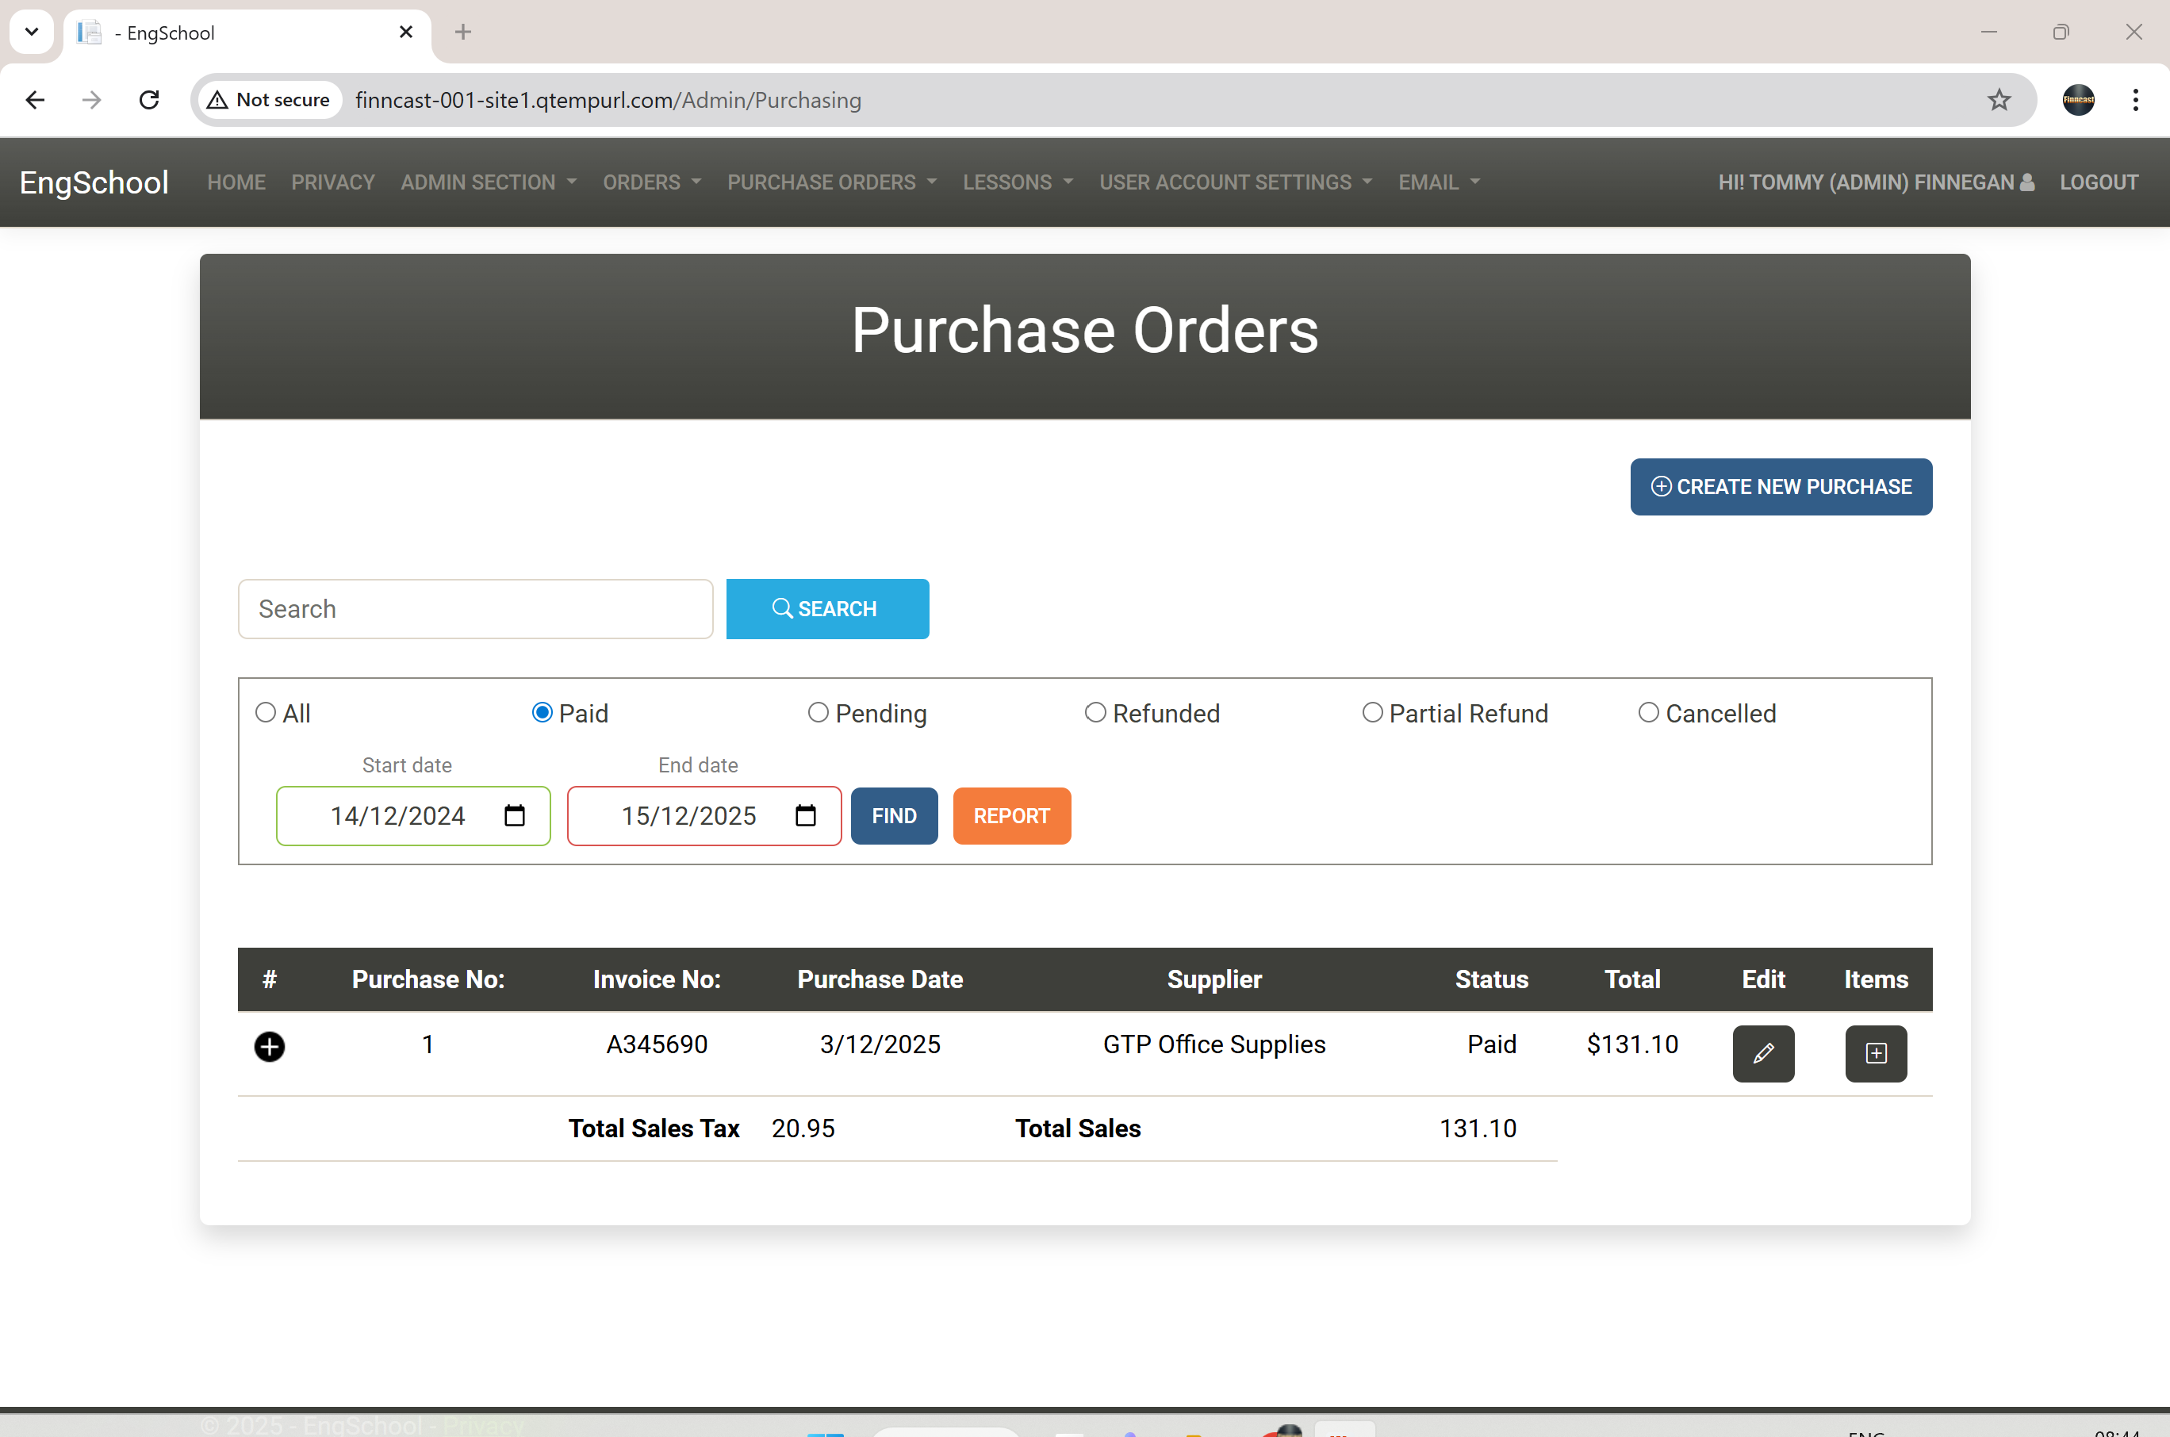Click the bookmark star in the address bar

coord(1999,100)
